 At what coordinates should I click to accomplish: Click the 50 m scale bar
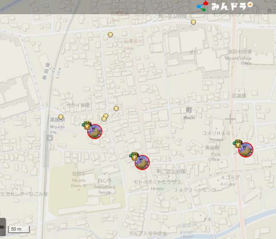tap(19, 229)
